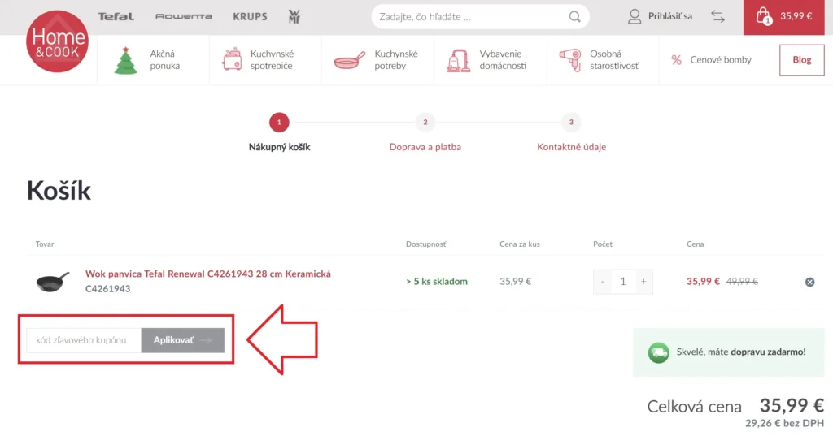
Task: Open the cart showing 35,99 €
Action: point(787,16)
